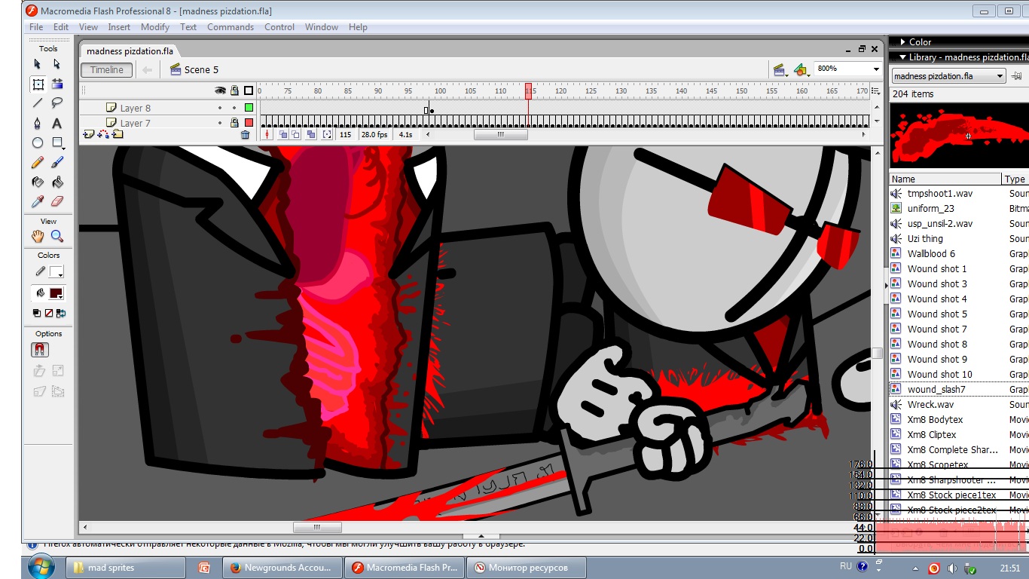Toggle visibility dot for Layer 7
Viewport: 1029px width, 579px height.
[220, 122]
